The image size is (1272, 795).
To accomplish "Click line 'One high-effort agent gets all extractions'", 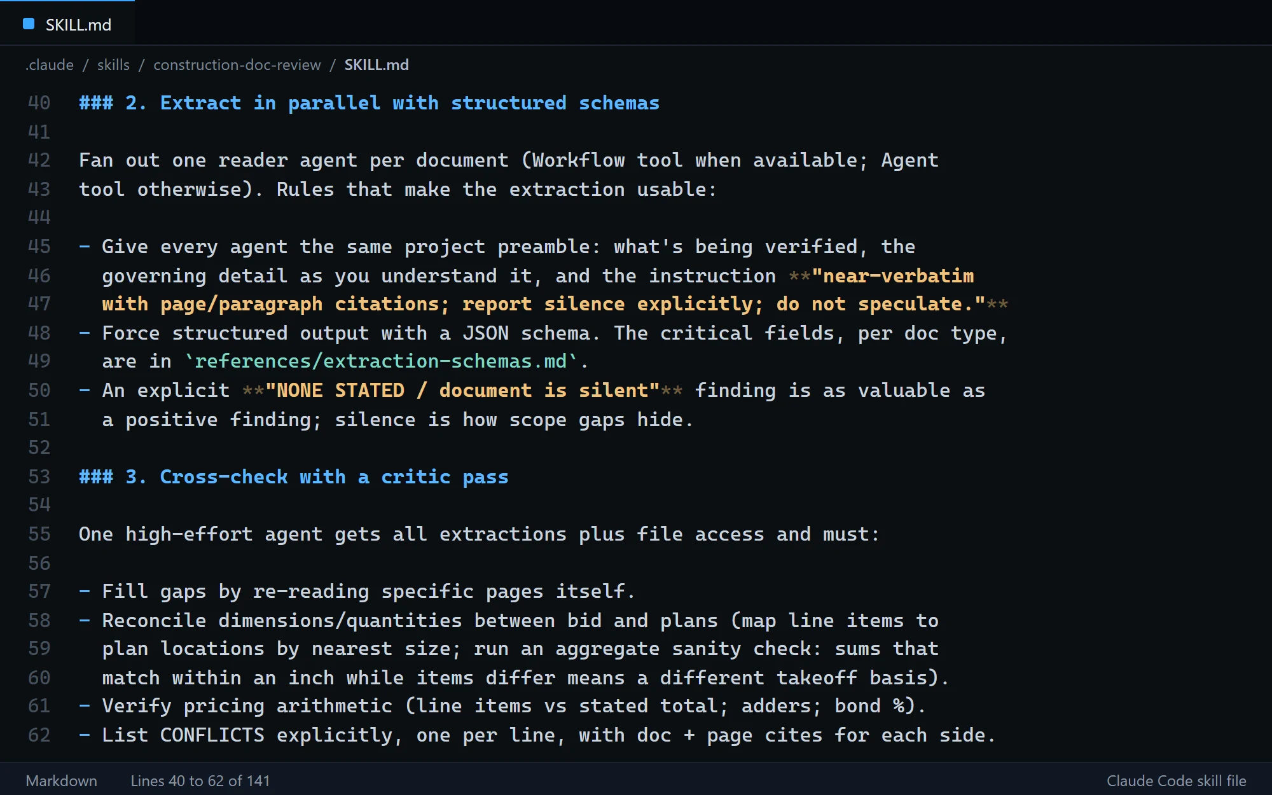I will point(480,534).
